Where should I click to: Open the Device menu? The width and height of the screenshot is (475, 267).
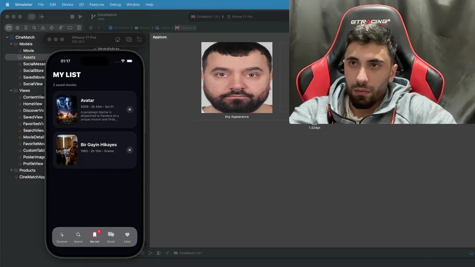coord(67,4)
